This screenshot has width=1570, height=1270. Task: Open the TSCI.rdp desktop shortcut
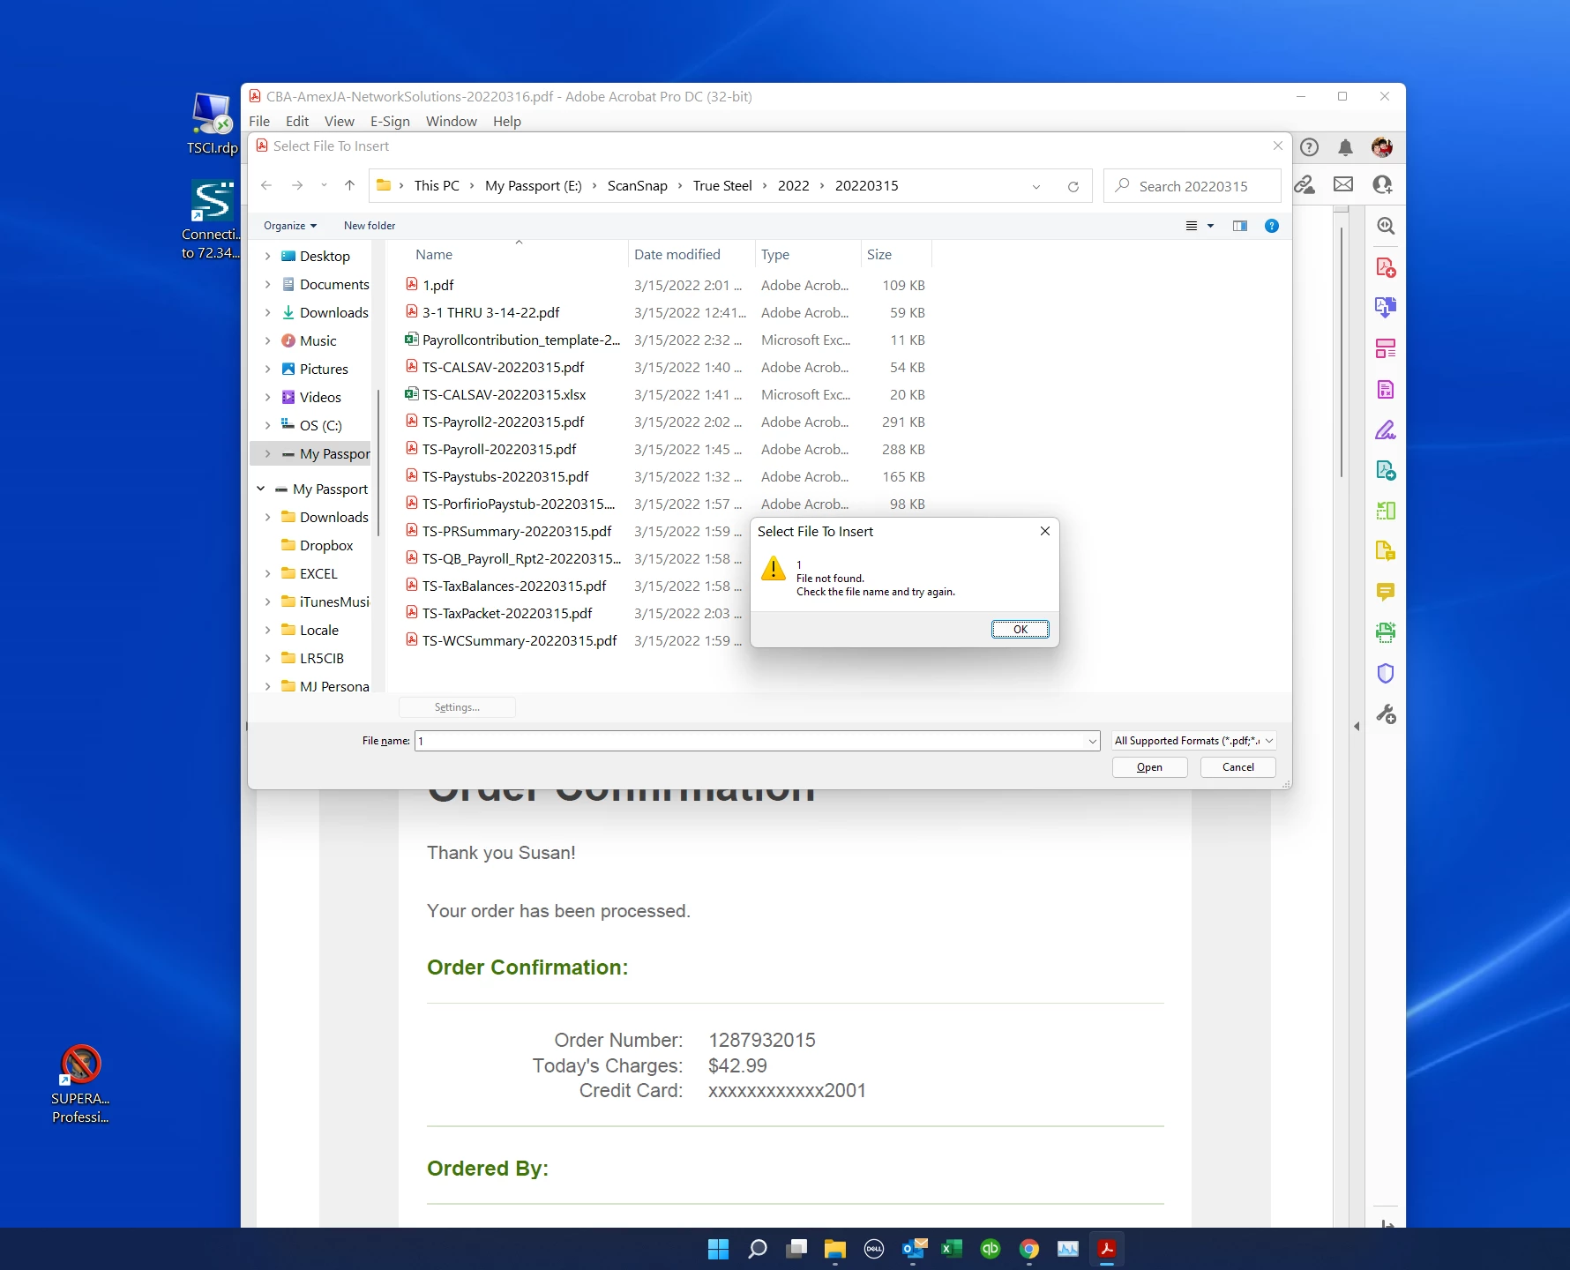[x=212, y=123]
